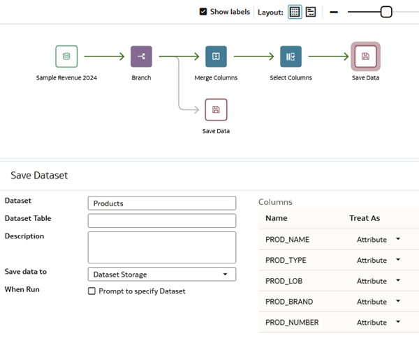Click the PROD_NAME column name

[287, 240]
